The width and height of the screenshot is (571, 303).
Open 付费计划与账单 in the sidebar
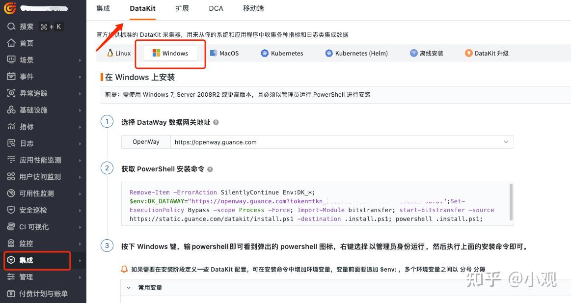(x=43, y=294)
